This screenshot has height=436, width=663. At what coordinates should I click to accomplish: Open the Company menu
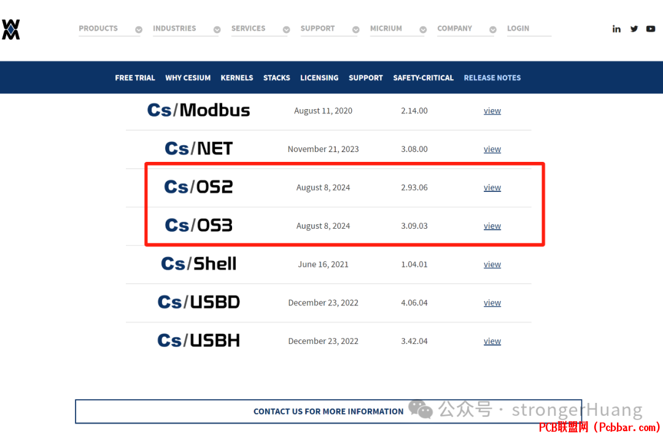pyautogui.click(x=454, y=28)
